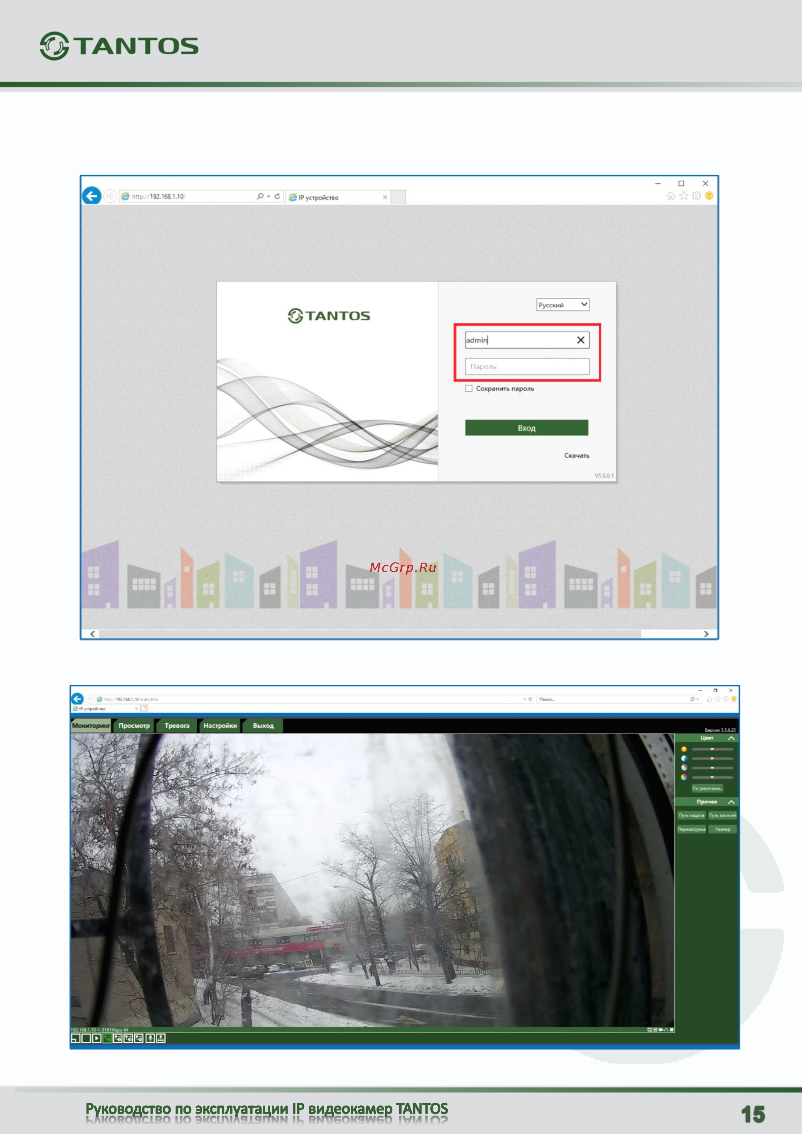Adjust the brightness slider beside sun icon
This screenshot has height=1134, width=802.
coord(713,749)
